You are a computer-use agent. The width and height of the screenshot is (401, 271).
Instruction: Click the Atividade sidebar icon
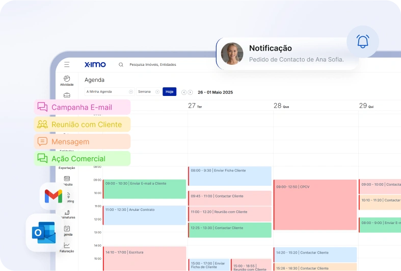click(x=67, y=79)
